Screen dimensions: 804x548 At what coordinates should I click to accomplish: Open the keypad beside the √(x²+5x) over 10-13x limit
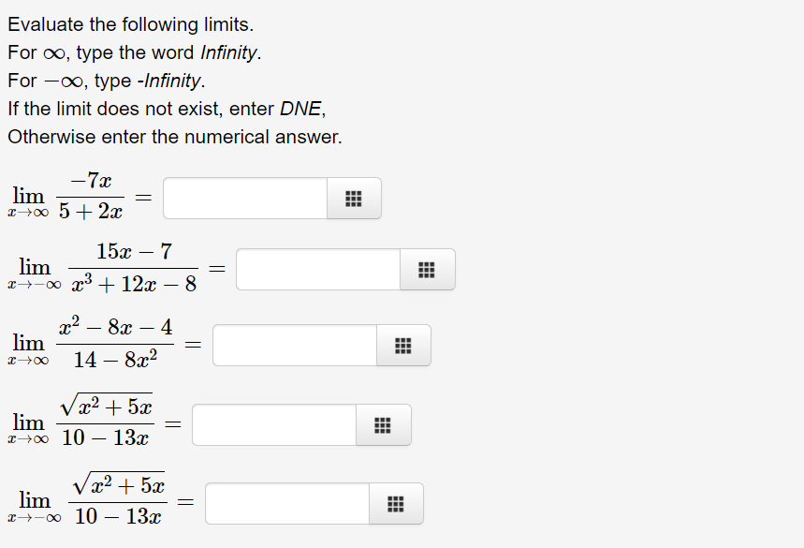tap(383, 424)
